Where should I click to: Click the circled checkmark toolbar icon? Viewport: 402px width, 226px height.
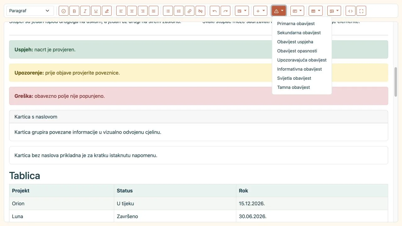click(x=64, y=11)
